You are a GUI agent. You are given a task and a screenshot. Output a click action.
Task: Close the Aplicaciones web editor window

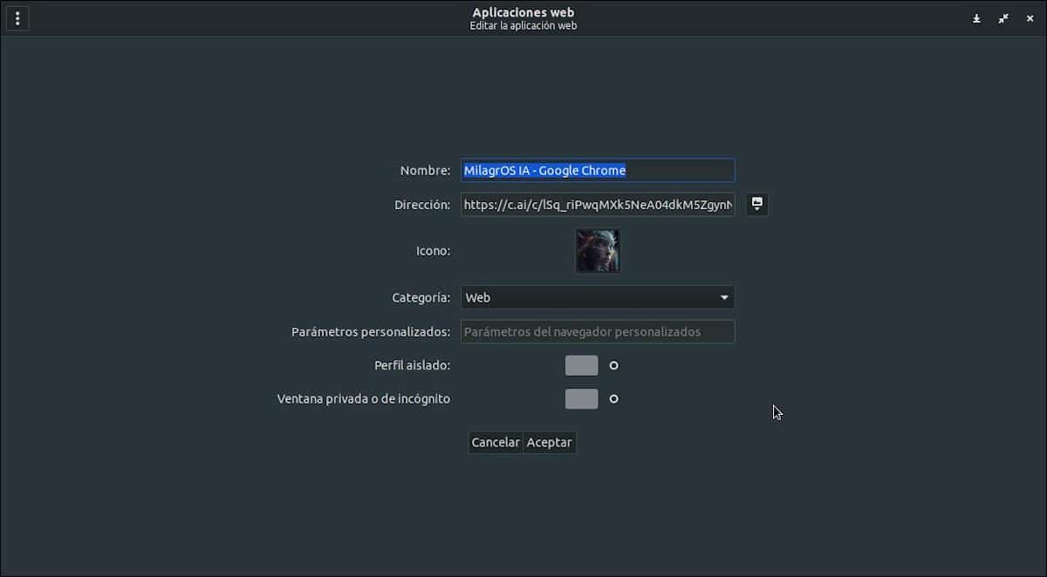1030,17
